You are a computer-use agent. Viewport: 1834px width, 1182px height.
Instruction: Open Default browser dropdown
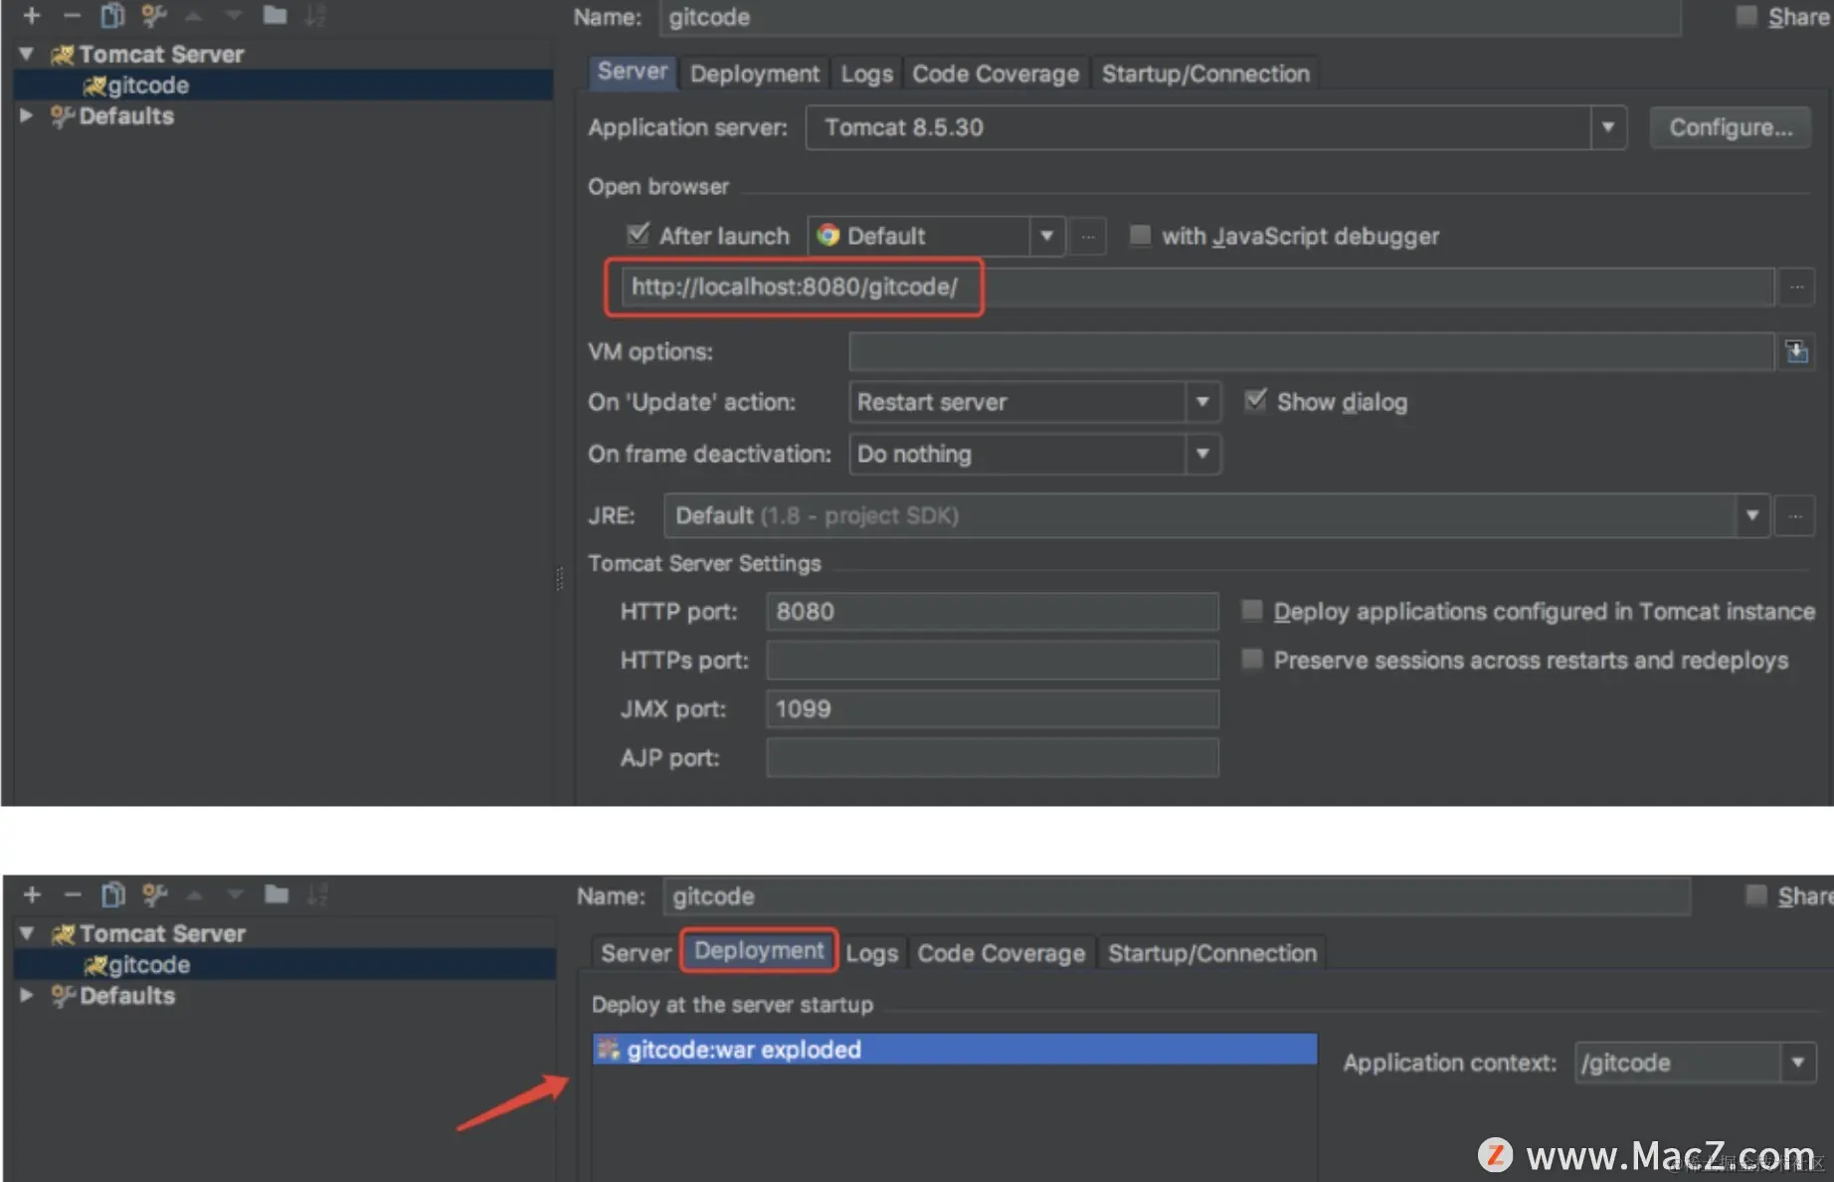1046,236
